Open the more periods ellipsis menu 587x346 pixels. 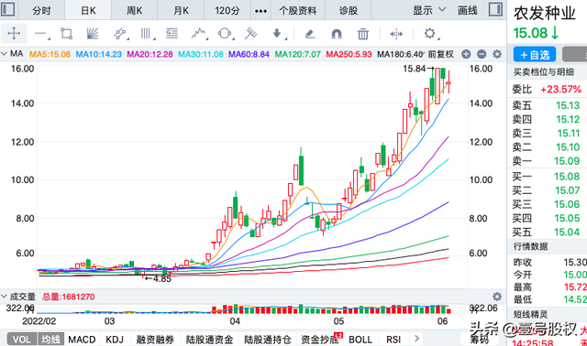[260, 11]
